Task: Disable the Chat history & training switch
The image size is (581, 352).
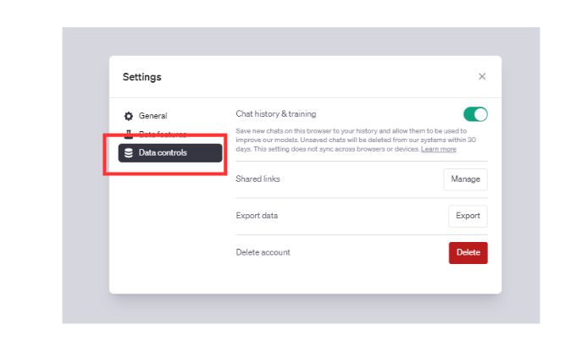Action: (475, 114)
